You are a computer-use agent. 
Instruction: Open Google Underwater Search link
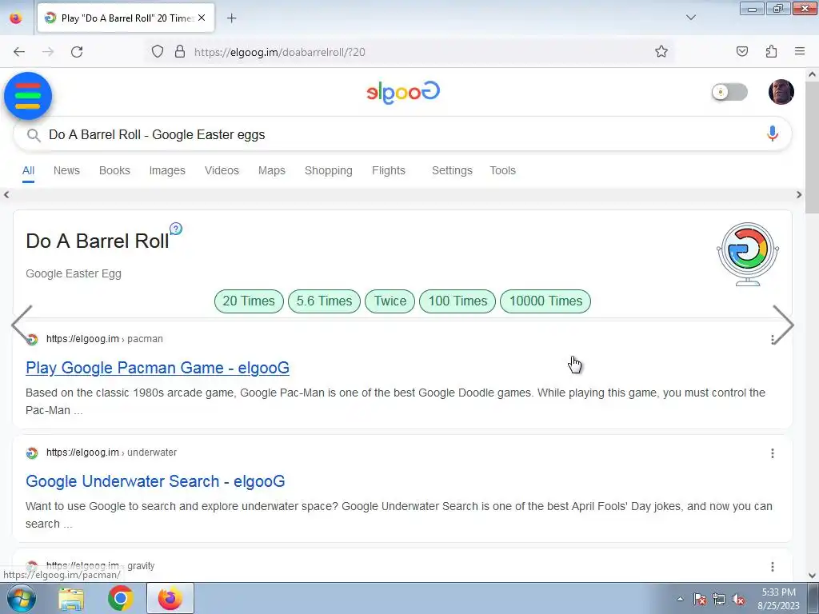tap(155, 481)
